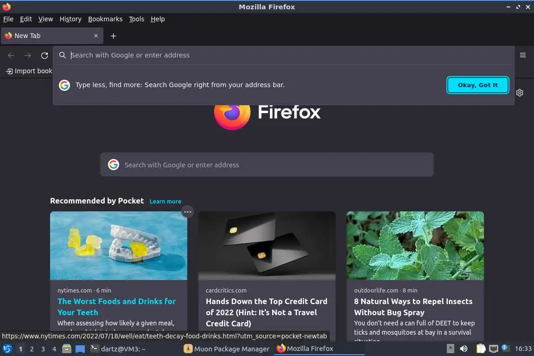This screenshot has height=356, width=534.
Task: Click the outdoorlife.com · 8 min source text
Action: pyautogui.click(x=386, y=291)
